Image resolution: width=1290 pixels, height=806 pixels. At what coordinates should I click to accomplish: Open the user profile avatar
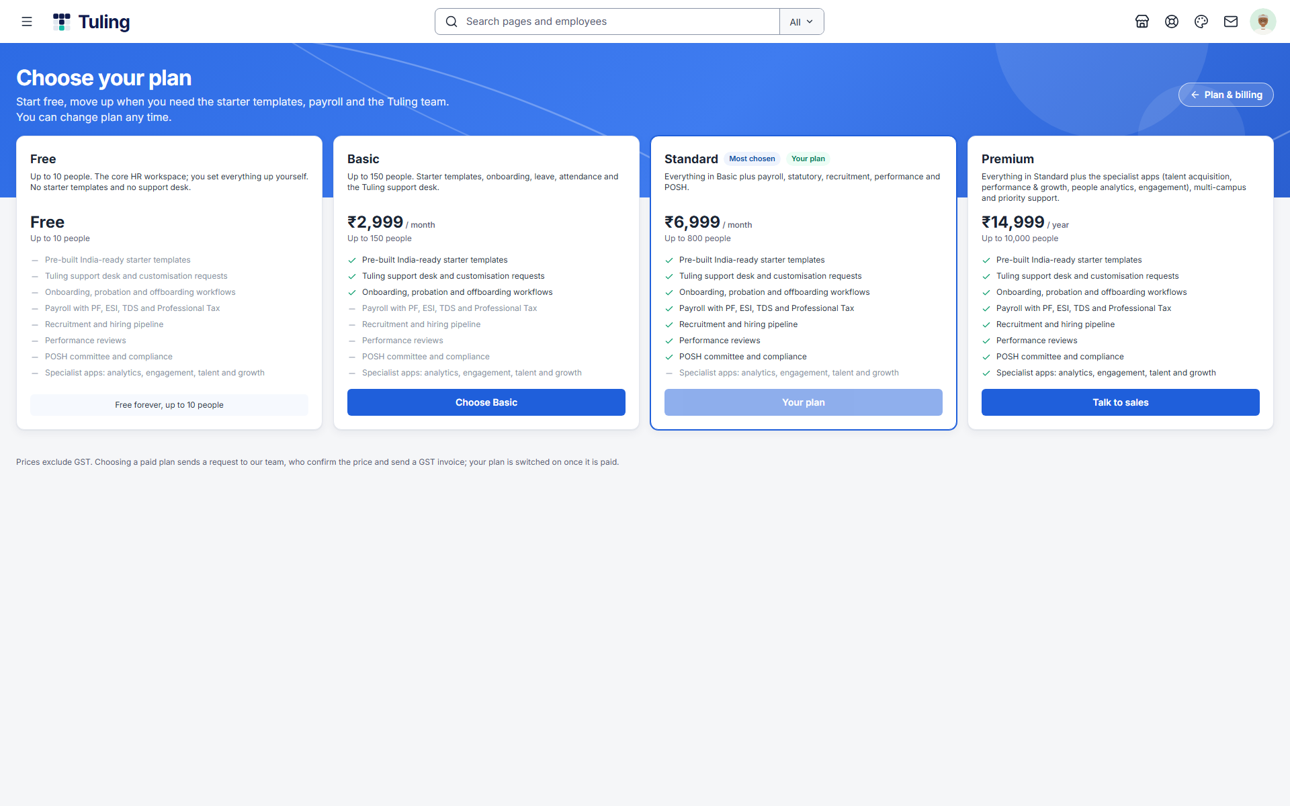tap(1263, 21)
